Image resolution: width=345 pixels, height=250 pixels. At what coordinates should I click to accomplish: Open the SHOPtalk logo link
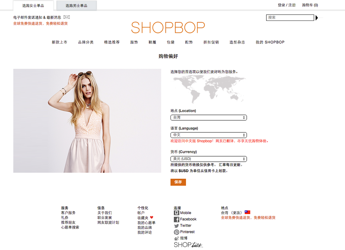coord(188,245)
